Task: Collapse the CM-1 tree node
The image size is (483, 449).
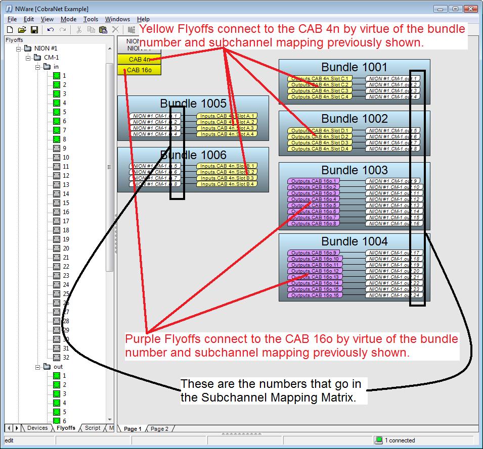Action: click(29, 58)
